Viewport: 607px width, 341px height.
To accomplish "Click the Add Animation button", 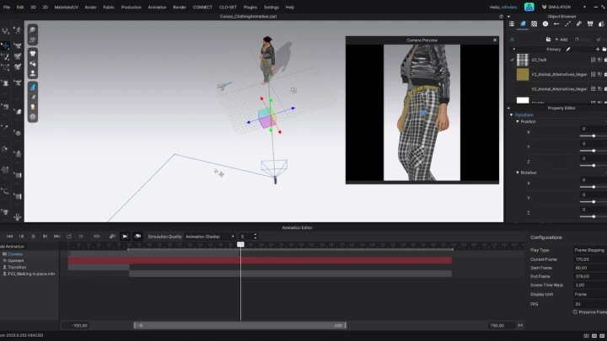I will (12, 246).
